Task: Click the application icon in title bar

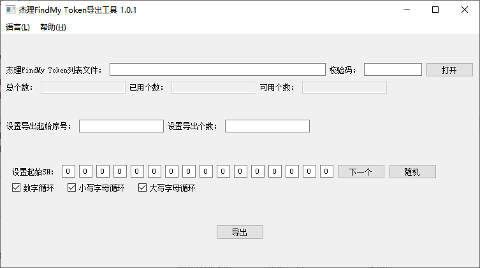Action: pyautogui.click(x=10, y=10)
